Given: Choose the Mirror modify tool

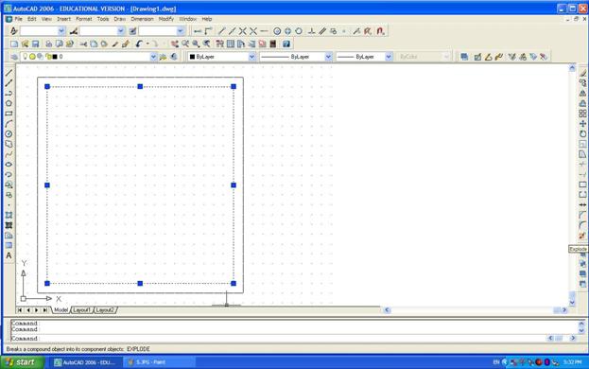Looking at the screenshot, I should [x=582, y=93].
